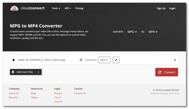Image resolution: width=189 pixels, height=109 pixels.
Task: Open the Terms link
Action: 58,97
